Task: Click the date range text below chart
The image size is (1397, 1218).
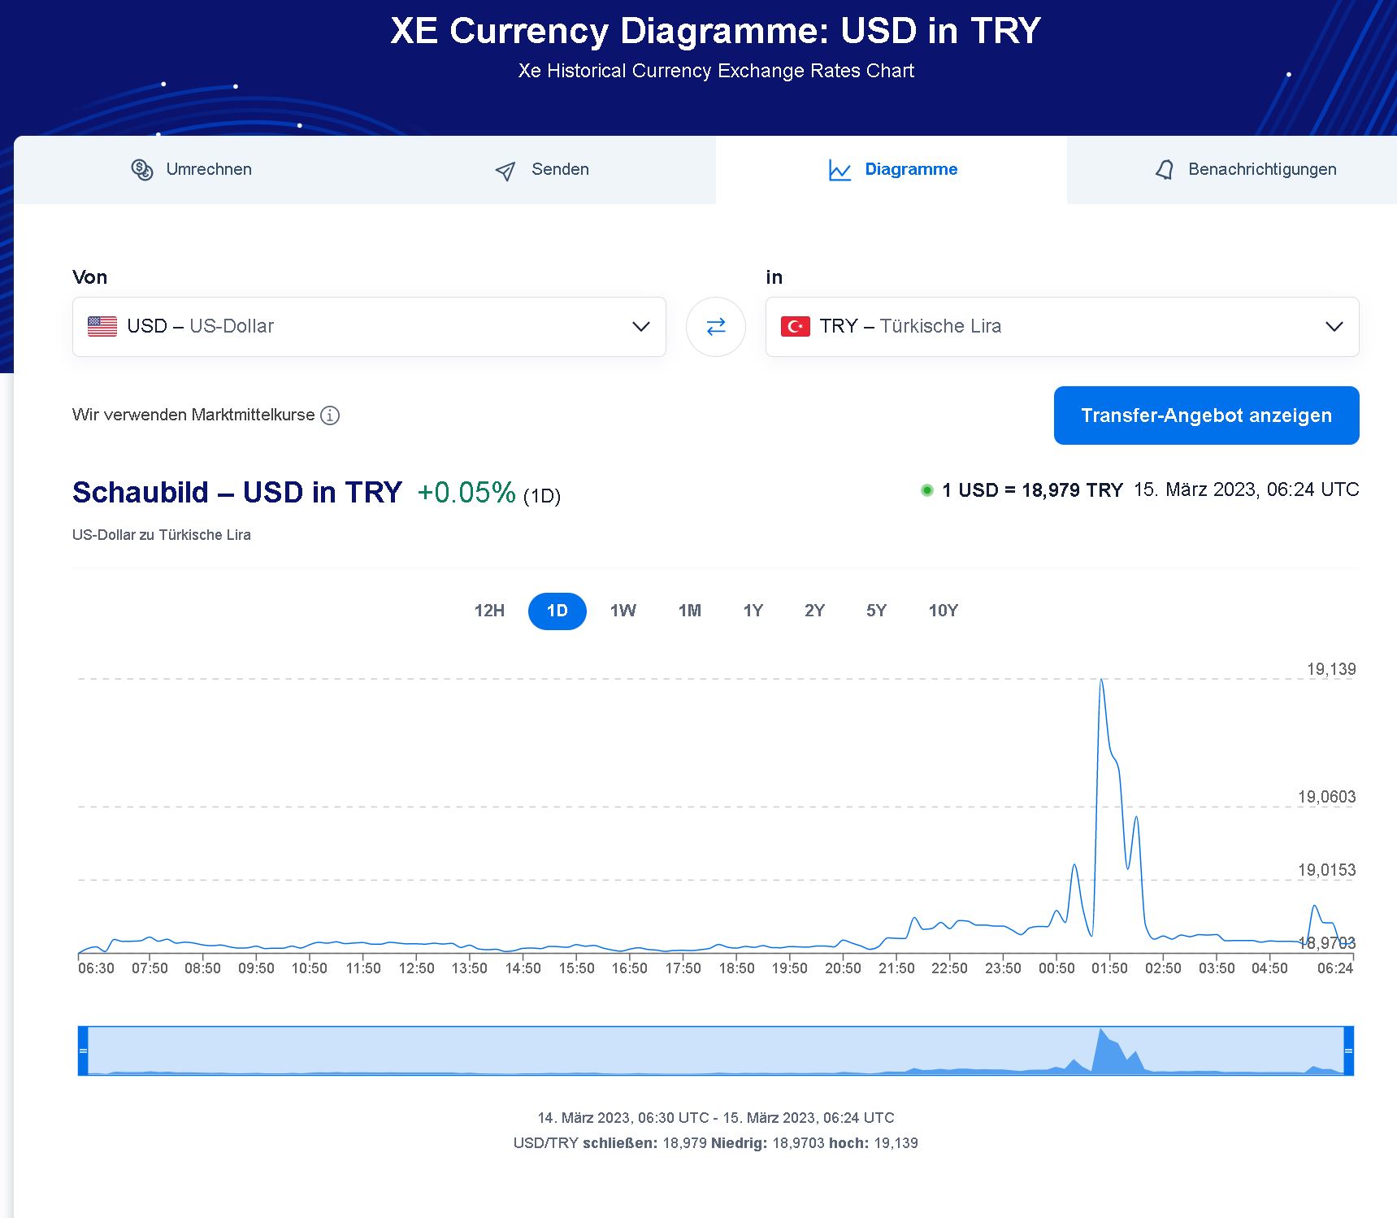Action: [x=716, y=1118]
